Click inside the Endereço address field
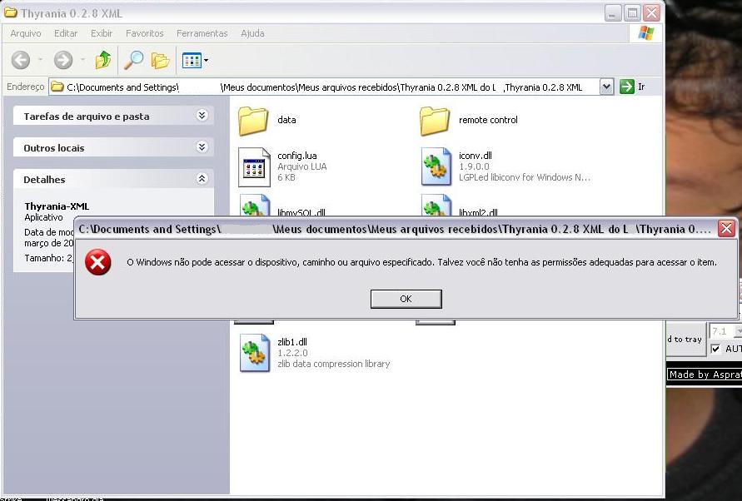Viewport: 742px width, 501px height. click(x=324, y=87)
